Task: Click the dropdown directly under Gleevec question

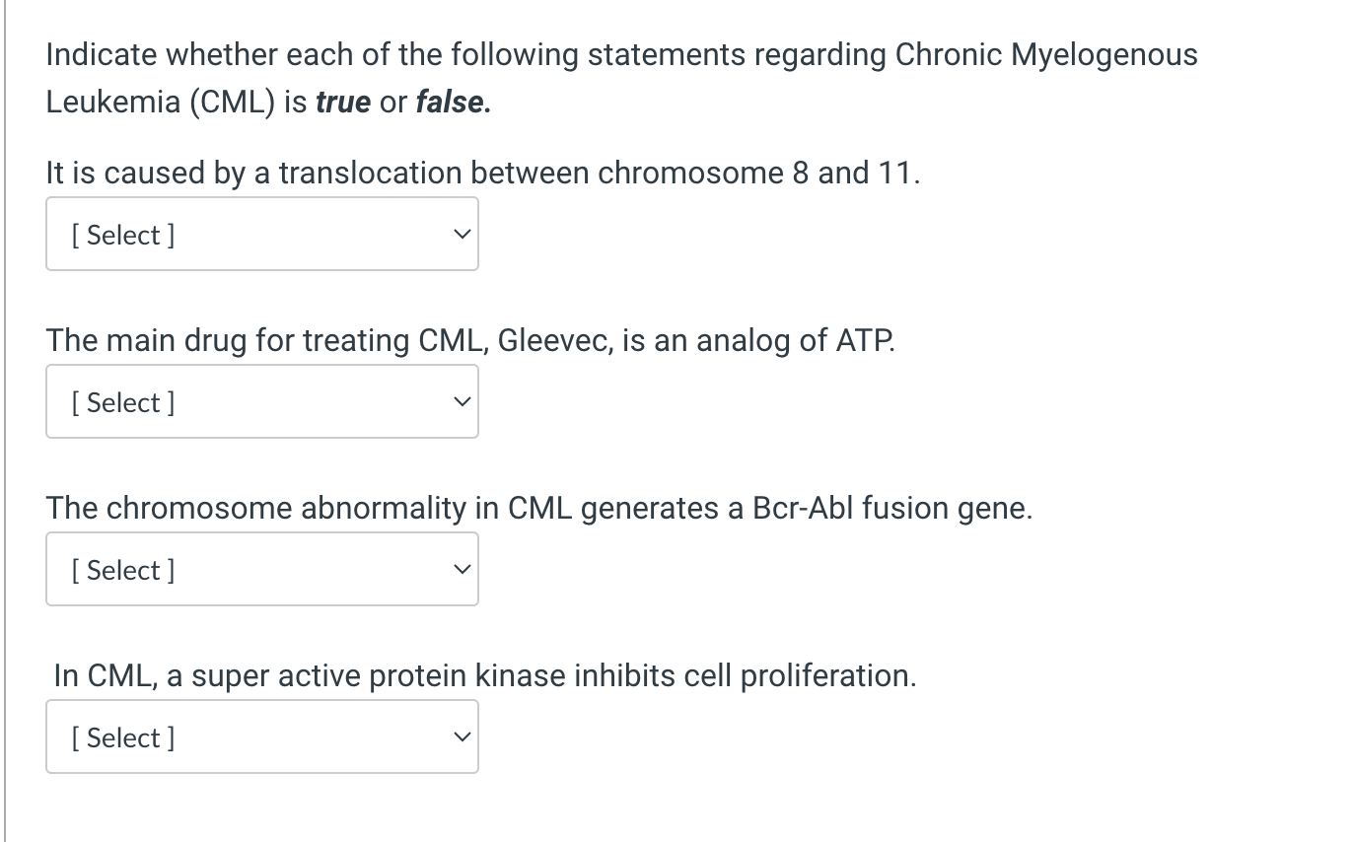Action: pyautogui.click(x=261, y=401)
